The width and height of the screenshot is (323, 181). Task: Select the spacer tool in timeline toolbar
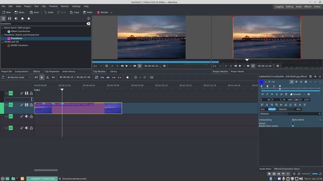(53, 77)
